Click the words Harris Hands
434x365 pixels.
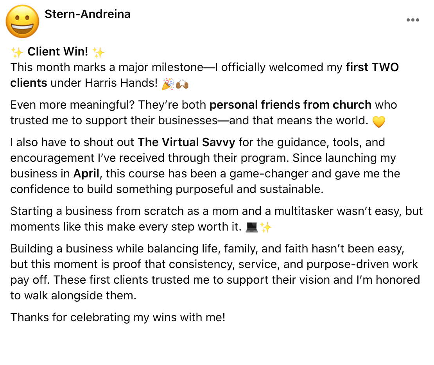pos(121,83)
